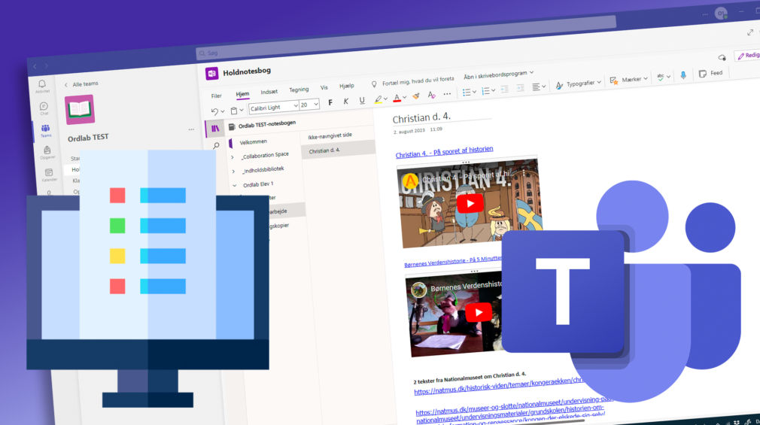Go back to Alle teams
The image size is (760, 425).
(x=81, y=84)
